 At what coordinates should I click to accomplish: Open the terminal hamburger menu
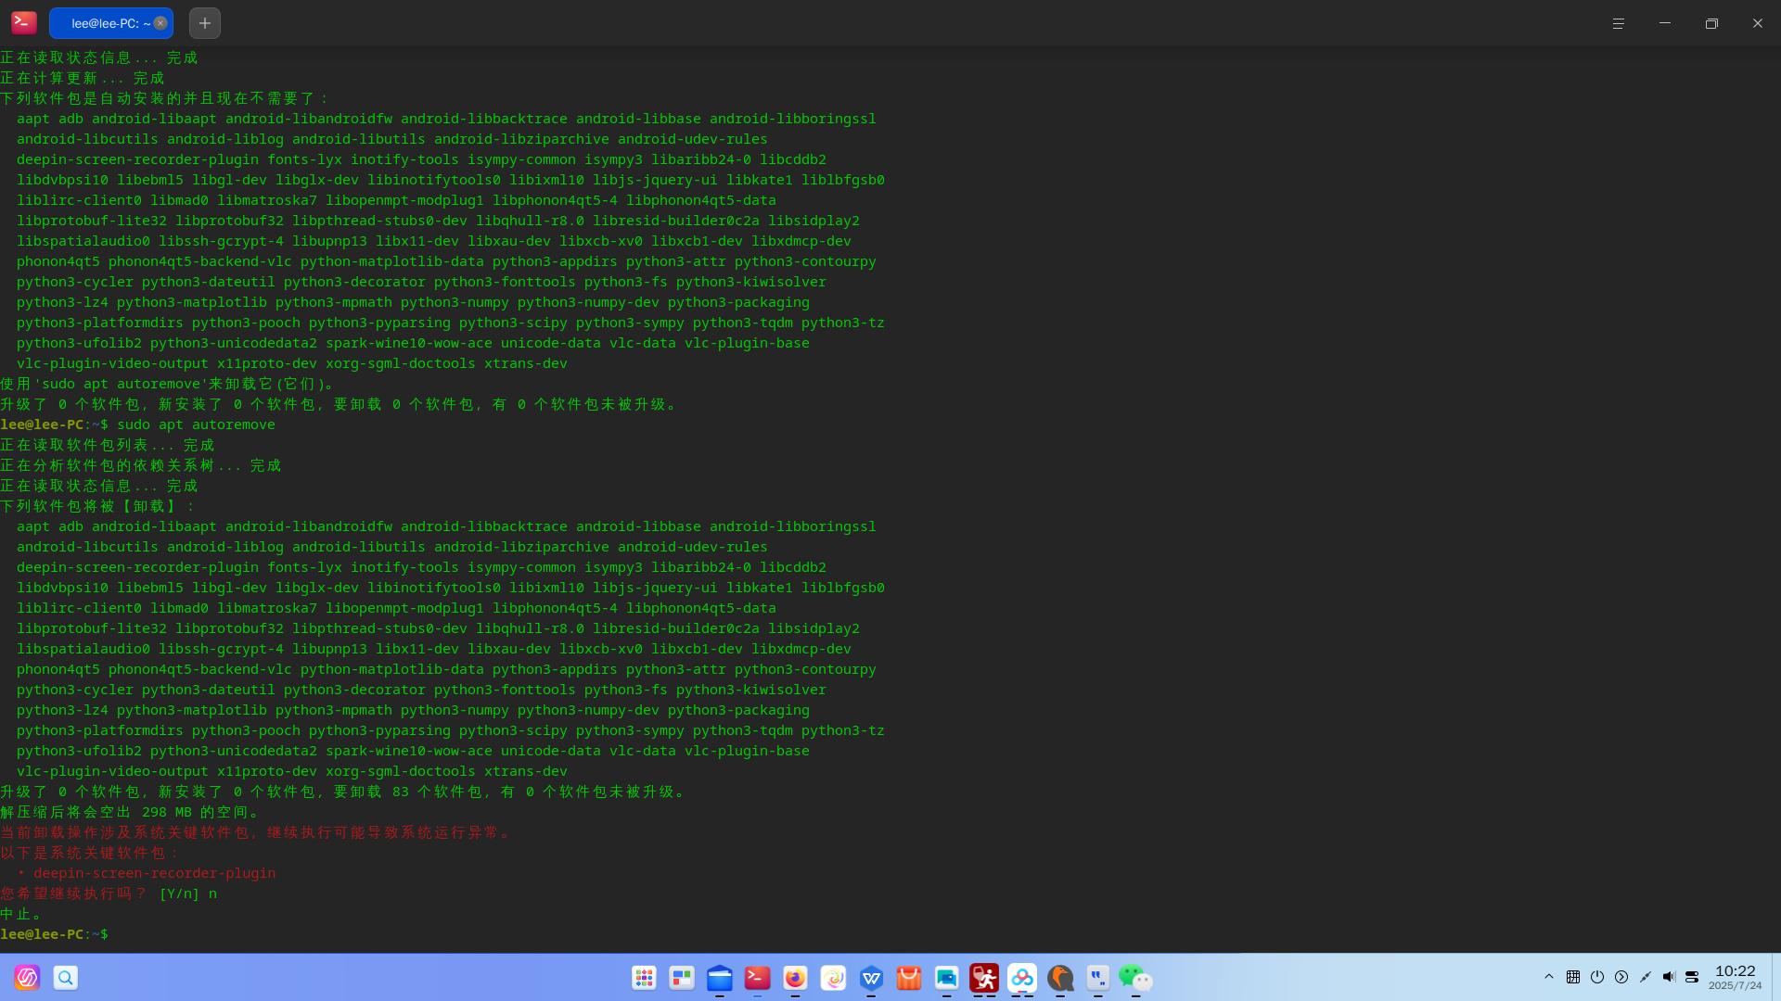click(x=1619, y=23)
